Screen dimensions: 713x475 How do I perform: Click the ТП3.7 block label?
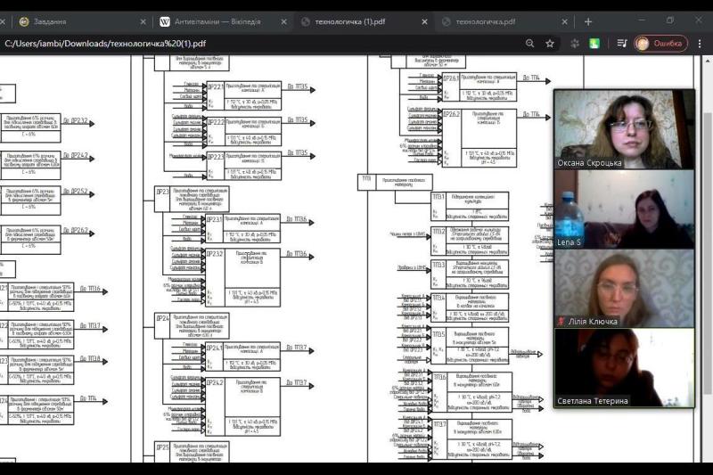(x=439, y=424)
